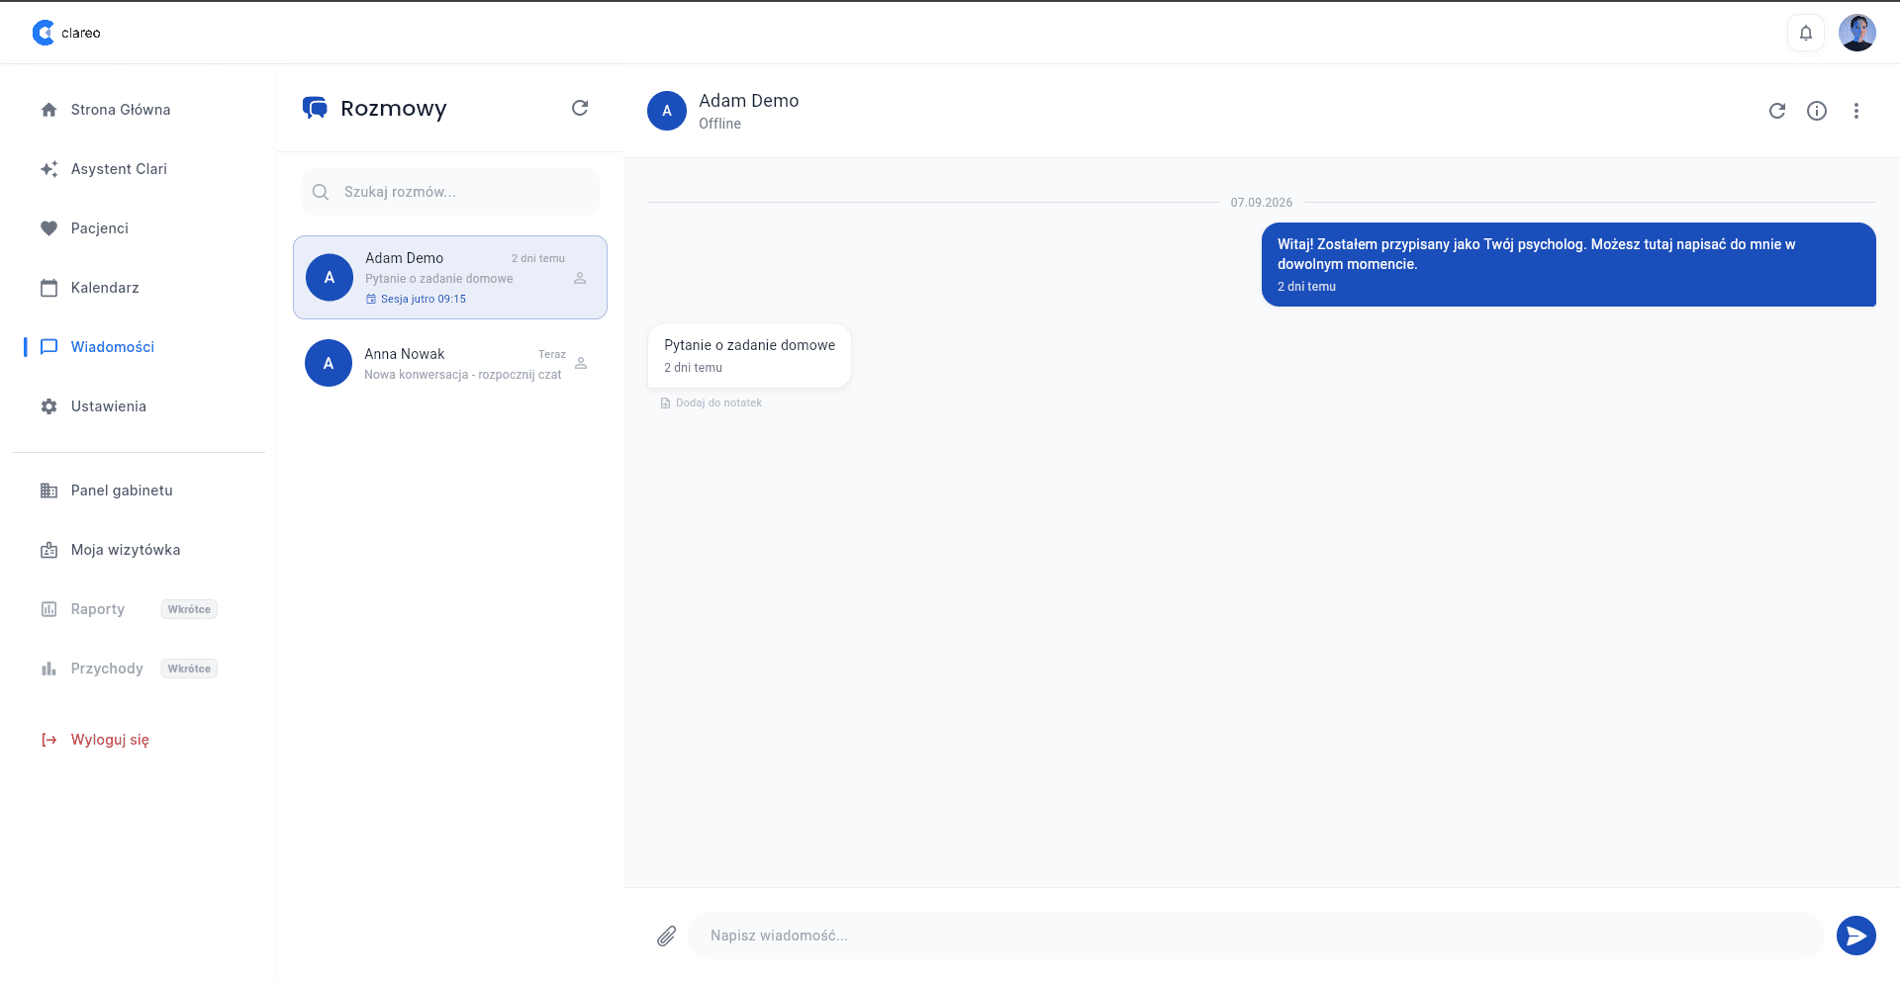Click '2 dni temu' in Adam Demo row
1900x983 pixels.
[x=538, y=258]
